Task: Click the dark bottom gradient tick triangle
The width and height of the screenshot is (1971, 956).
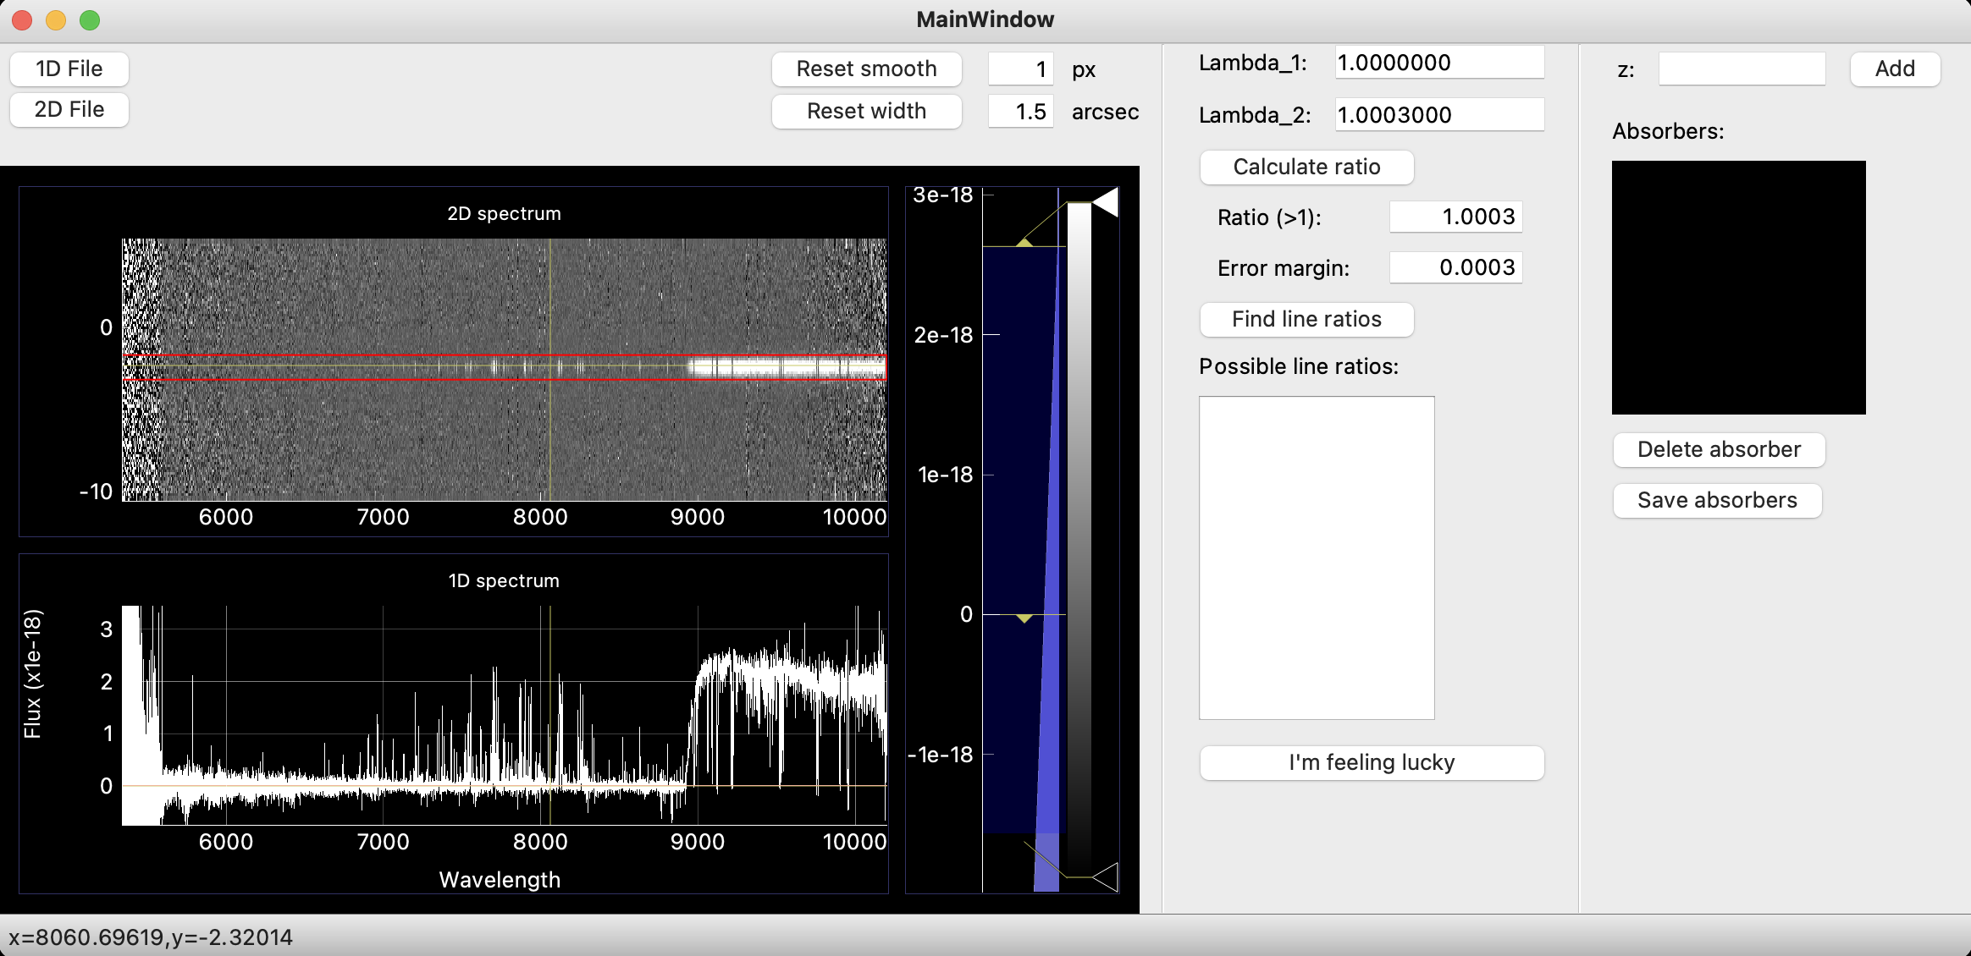Action: [x=1107, y=876]
